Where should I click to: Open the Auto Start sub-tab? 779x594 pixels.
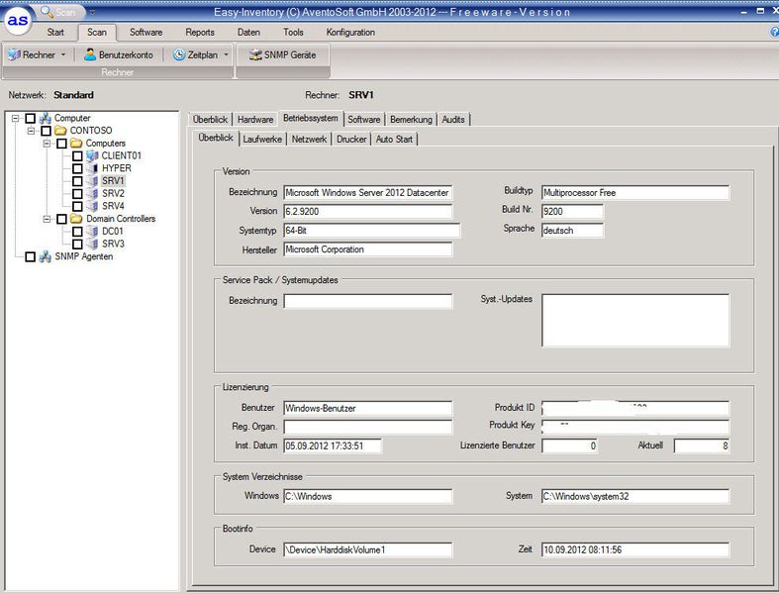[x=394, y=140]
